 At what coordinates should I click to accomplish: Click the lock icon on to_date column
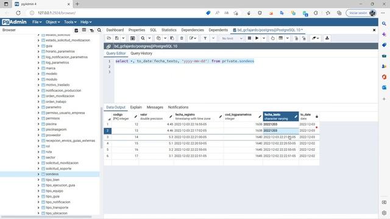tap(317, 116)
